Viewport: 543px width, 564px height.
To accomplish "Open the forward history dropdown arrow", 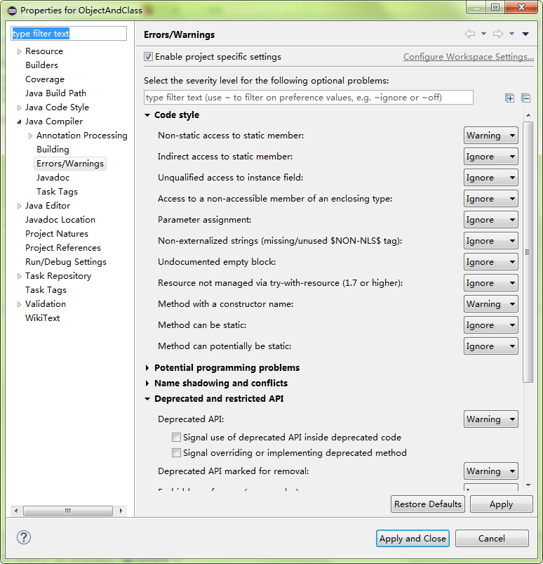I will pos(511,34).
